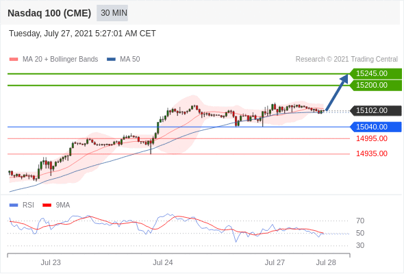This screenshot has height=274, width=404.
Task: Click the RSI blue legend swatch
Action: tap(14, 206)
